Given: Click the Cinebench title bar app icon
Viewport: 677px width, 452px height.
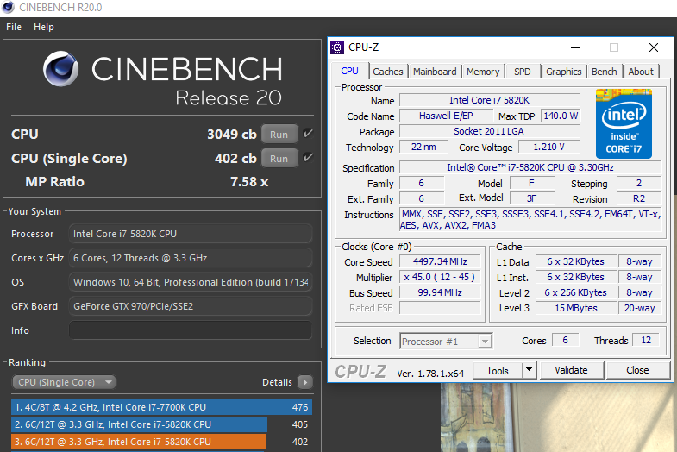Looking at the screenshot, I should point(9,8).
